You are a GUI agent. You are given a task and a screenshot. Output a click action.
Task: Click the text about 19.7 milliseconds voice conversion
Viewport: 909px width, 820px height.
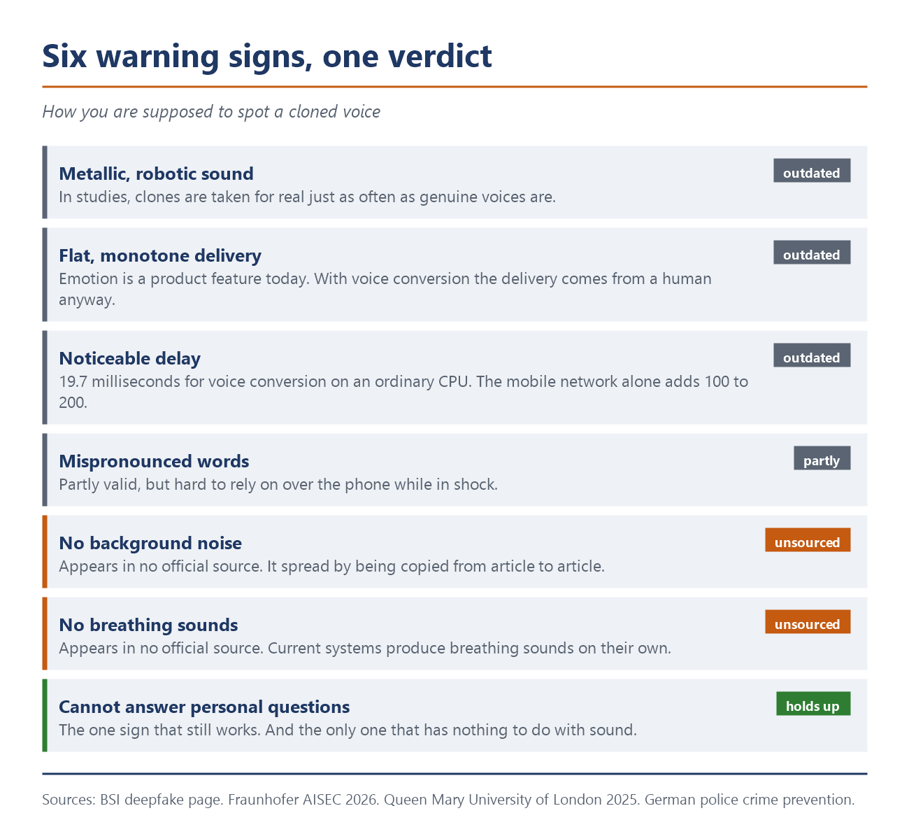tap(403, 392)
